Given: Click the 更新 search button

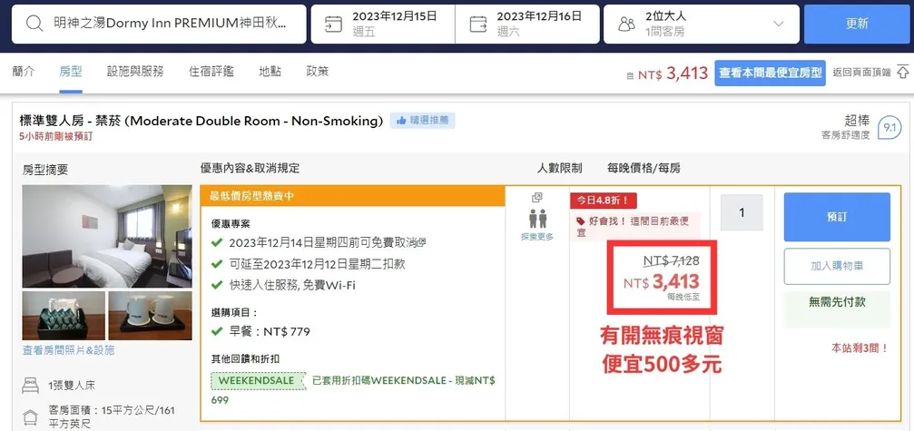Looking at the screenshot, I should (x=856, y=24).
